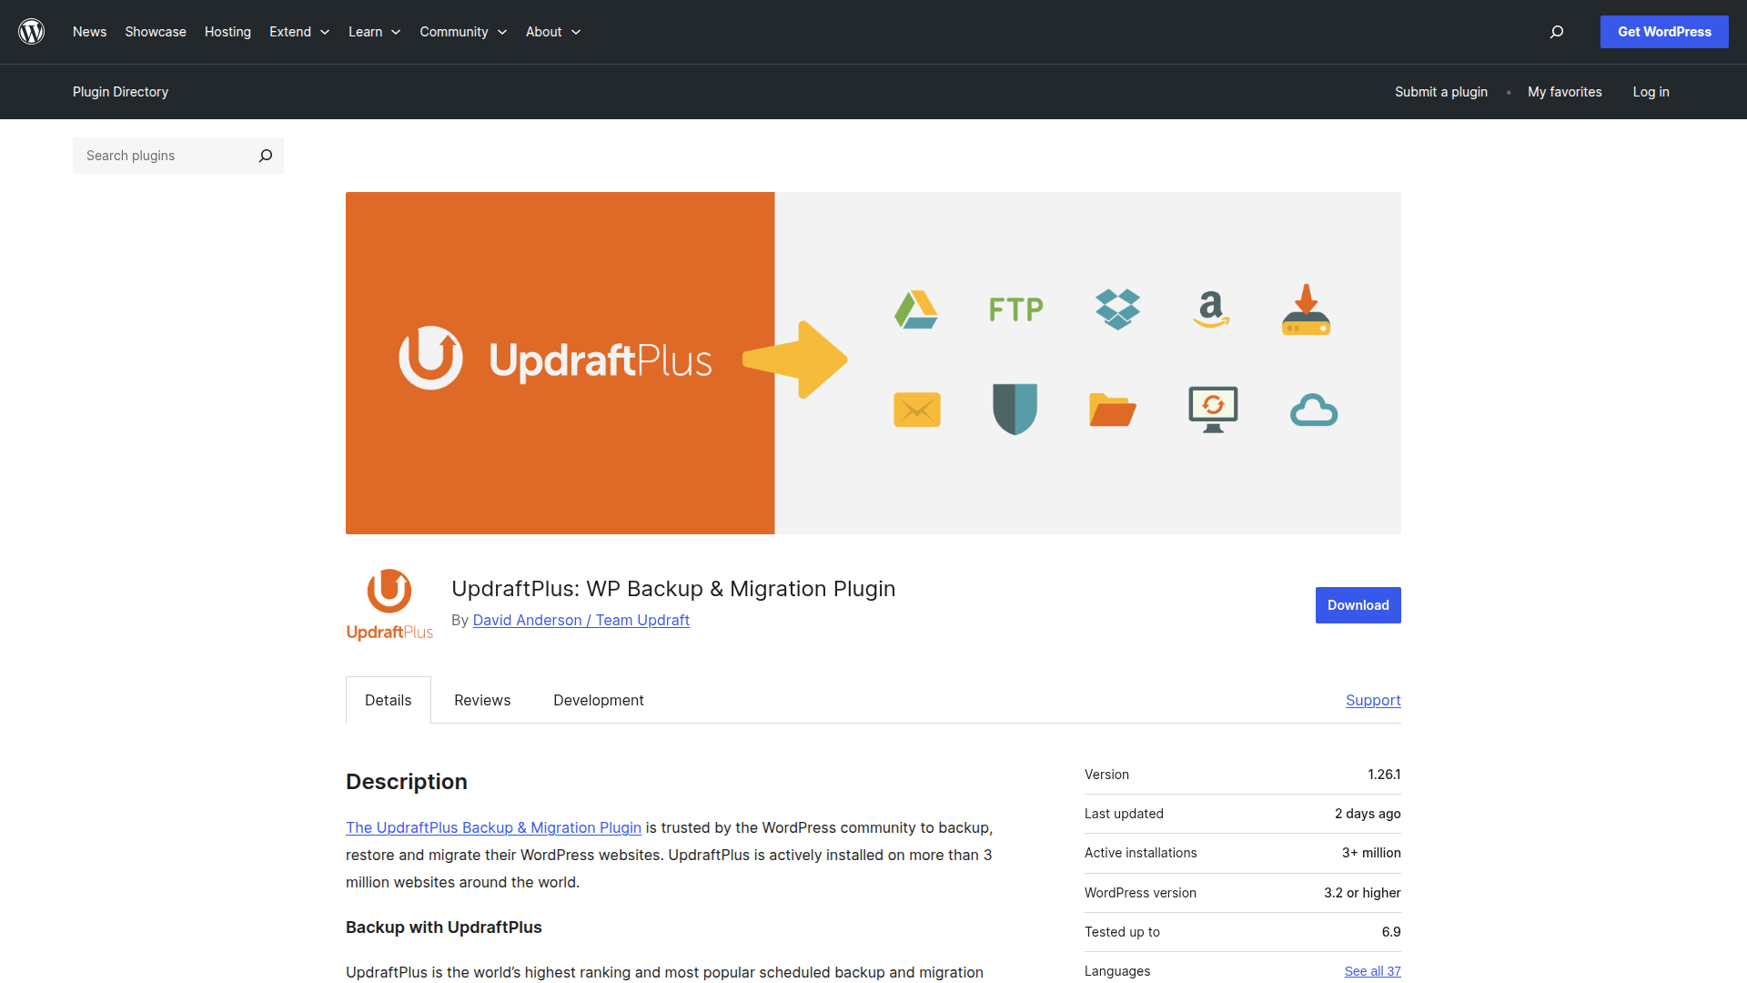The height and width of the screenshot is (983, 1747).
Task: Open See all 37 languages link
Action: pos(1372,971)
